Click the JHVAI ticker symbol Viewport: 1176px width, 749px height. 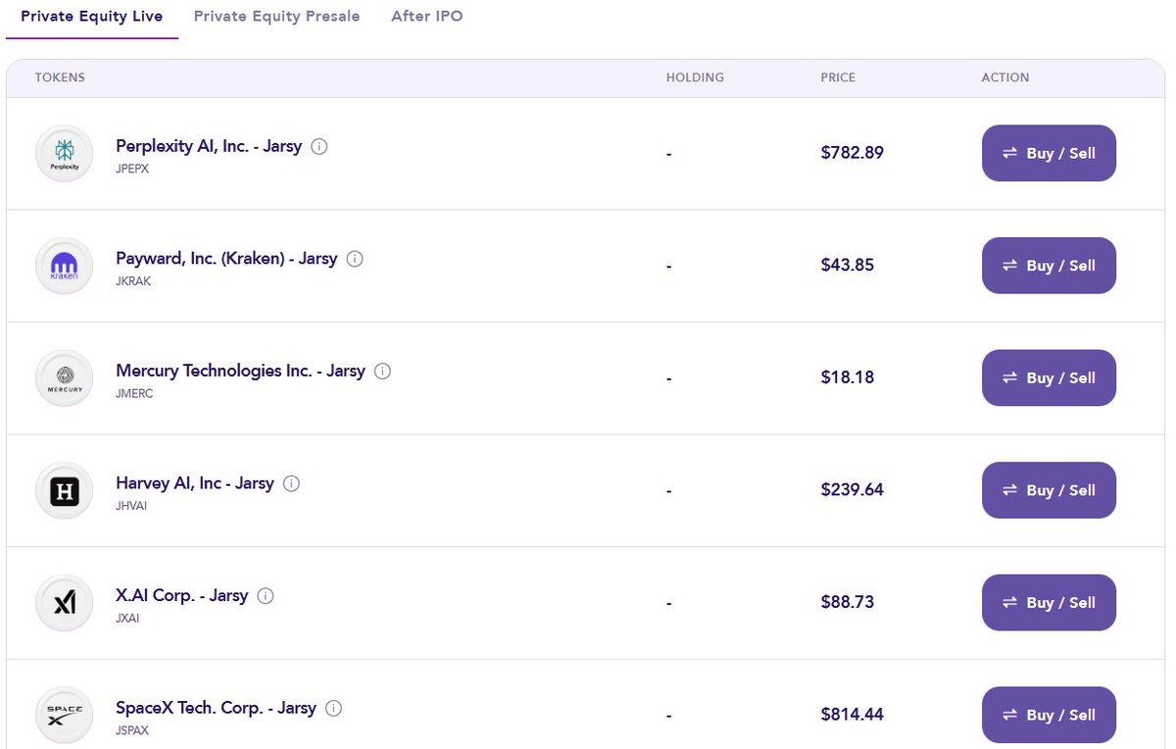tap(131, 506)
